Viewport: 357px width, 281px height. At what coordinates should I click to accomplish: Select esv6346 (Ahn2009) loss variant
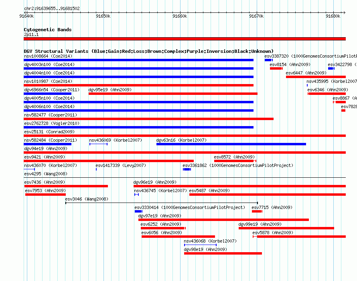tap(327, 94)
